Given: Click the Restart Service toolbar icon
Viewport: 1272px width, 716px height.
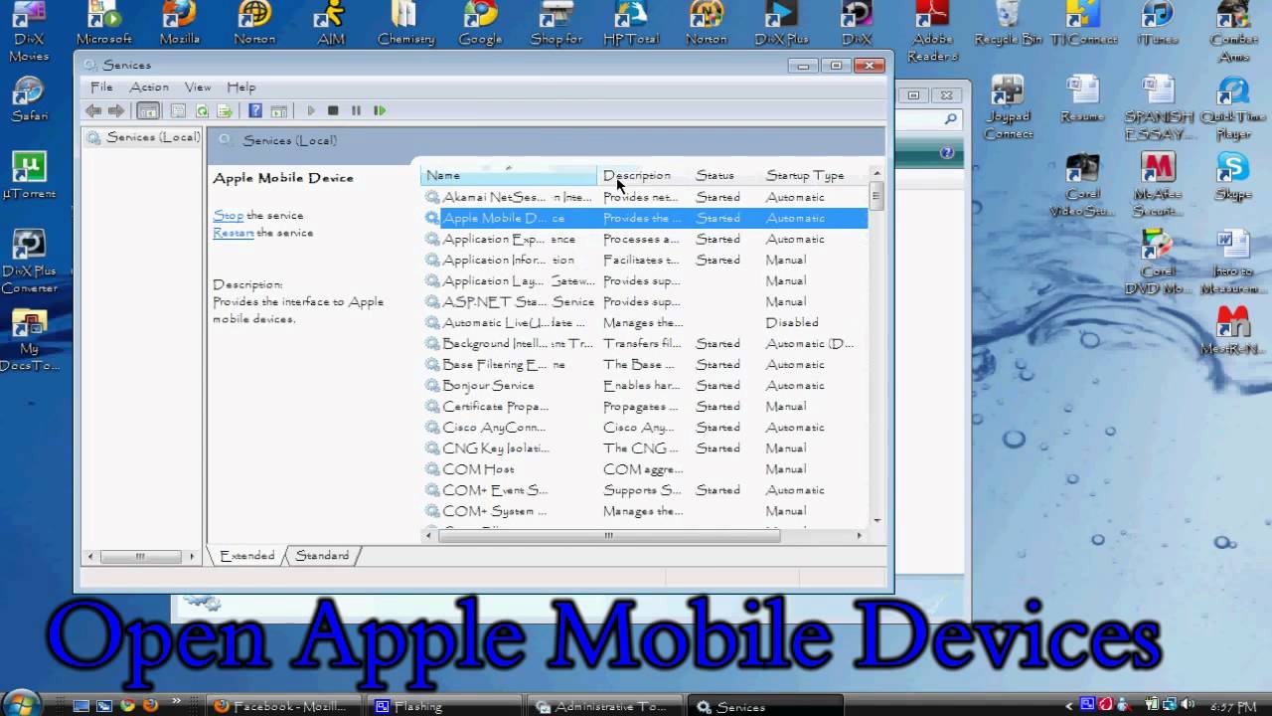Looking at the screenshot, I should (x=380, y=110).
